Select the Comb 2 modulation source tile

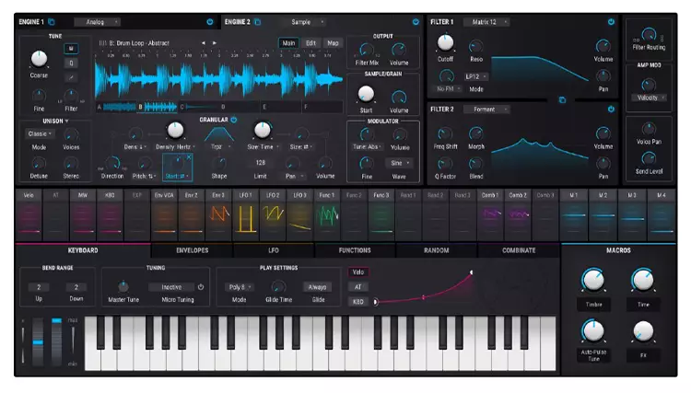[518, 214]
